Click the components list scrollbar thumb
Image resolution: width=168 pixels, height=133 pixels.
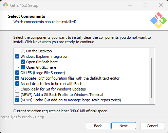tap(152, 78)
